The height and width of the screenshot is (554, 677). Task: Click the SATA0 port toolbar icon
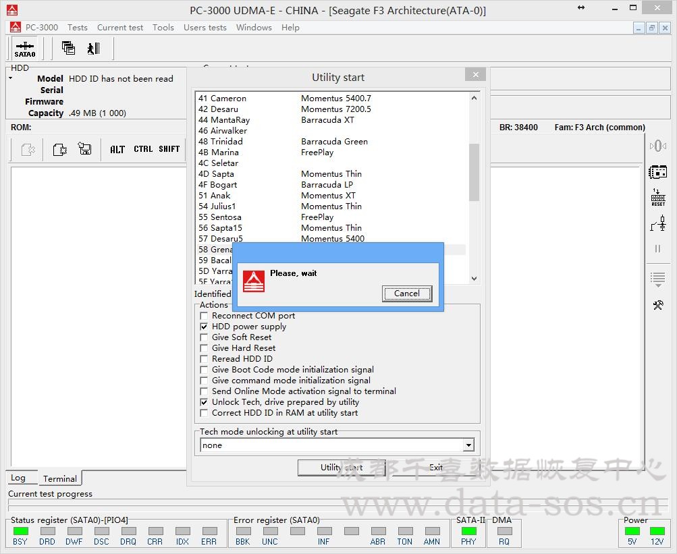[x=25, y=49]
